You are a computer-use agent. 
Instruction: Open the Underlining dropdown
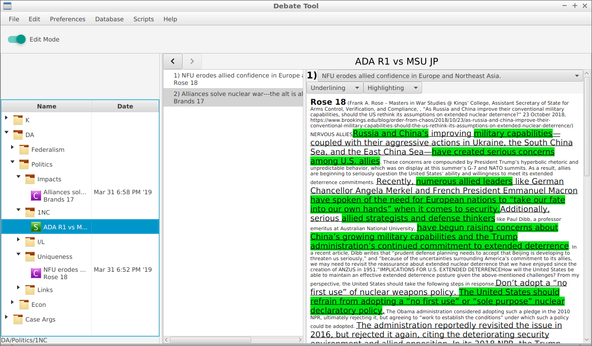click(x=335, y=88)
